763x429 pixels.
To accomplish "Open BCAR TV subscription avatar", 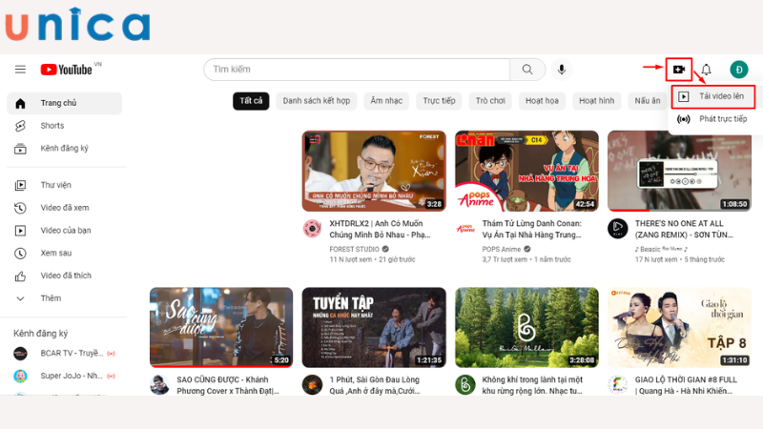I will pyautogui.click(x=20, y=354).
